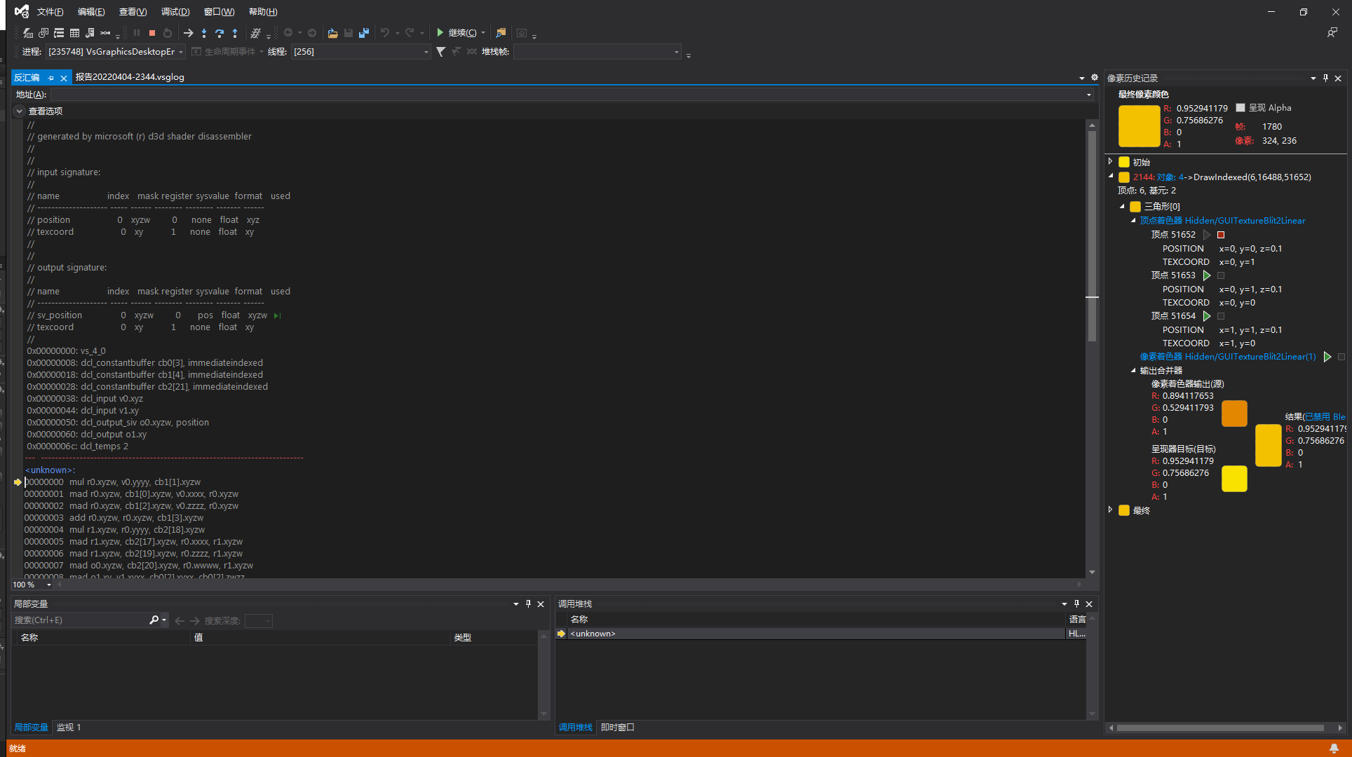Screen dimensions: 1352x757
Task: Click the Step Out icon
Action: click(x=235, y=33)
